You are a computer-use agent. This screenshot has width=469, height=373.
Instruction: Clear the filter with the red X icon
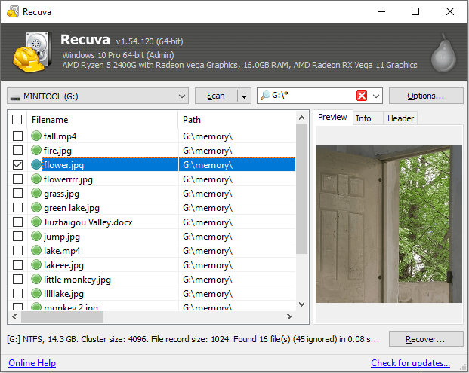pos(362,96)
